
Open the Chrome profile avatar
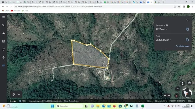[188, 7]
